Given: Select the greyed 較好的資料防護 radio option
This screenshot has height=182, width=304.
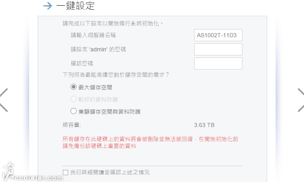Looking at the screenshot, I should pyautogui.click(x=73, y=99).
